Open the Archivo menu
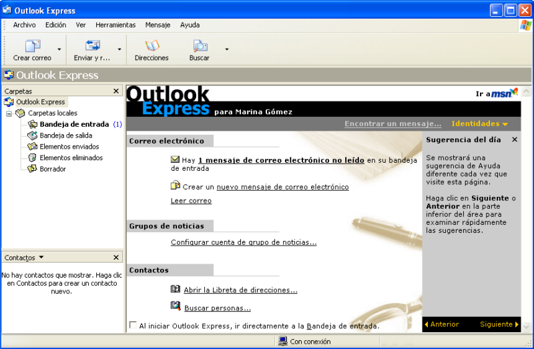 pos(24,25)
